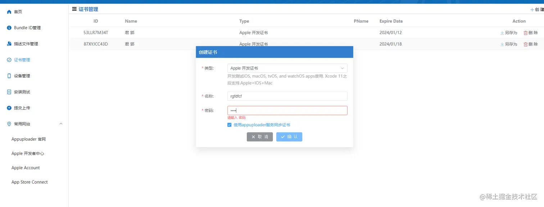544x207 pixels.
Task: Click the 设备管理 phone icon
Action: click(9, 76)
